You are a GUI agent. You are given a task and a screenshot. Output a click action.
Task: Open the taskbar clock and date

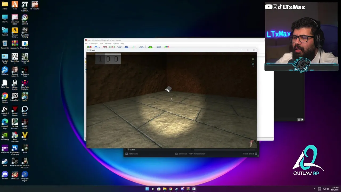[x=334, y=189]
